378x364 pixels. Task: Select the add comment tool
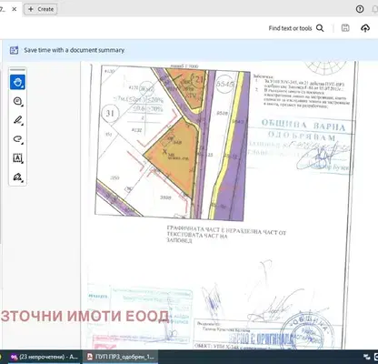click(17, 101)
